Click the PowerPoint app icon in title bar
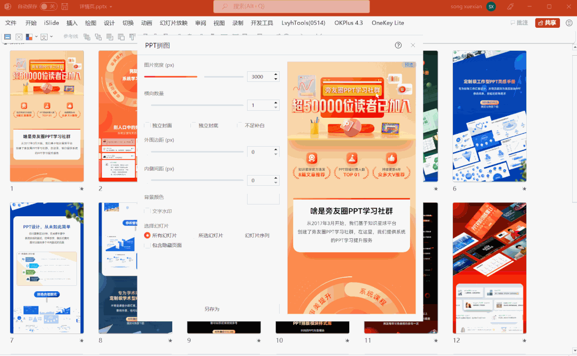 coord(9,6)
